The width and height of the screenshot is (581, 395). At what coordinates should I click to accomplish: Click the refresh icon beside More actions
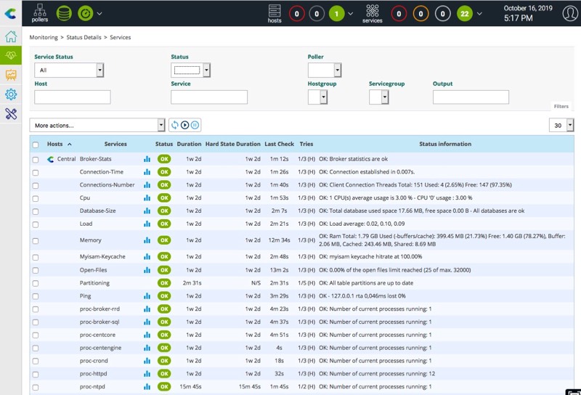(x=175, y=125)
